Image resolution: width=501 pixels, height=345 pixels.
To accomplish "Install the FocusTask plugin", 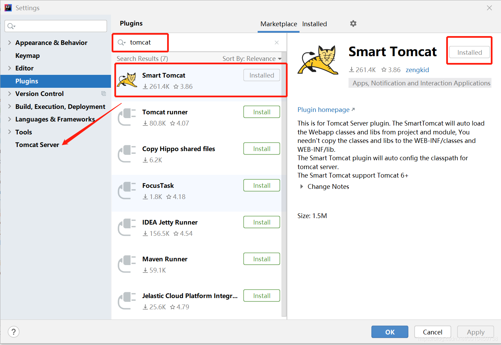I will click(262, 185).
